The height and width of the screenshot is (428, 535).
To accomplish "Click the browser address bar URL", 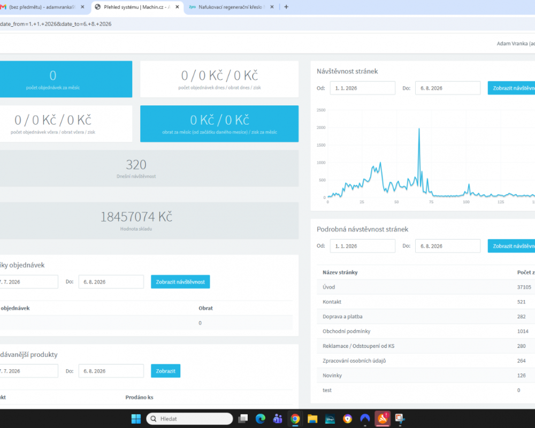I will tap(56, 24).
